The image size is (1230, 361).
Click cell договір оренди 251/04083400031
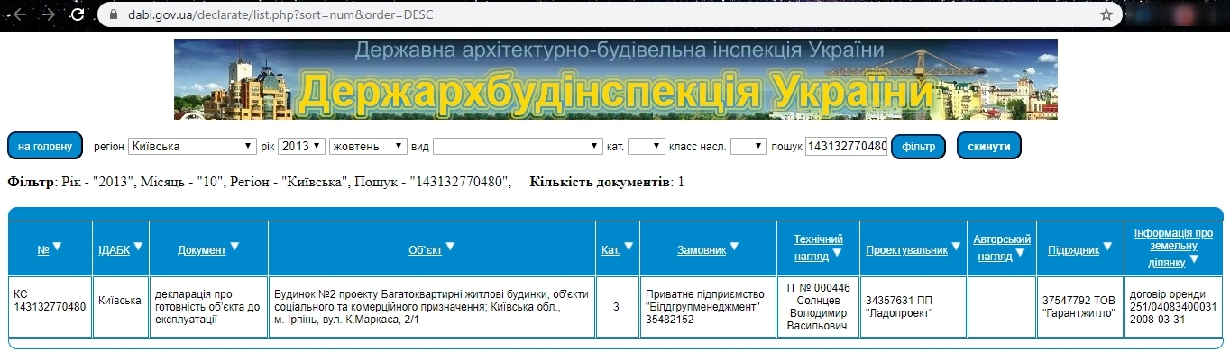pyautogui.click(x=1173, y=307)
